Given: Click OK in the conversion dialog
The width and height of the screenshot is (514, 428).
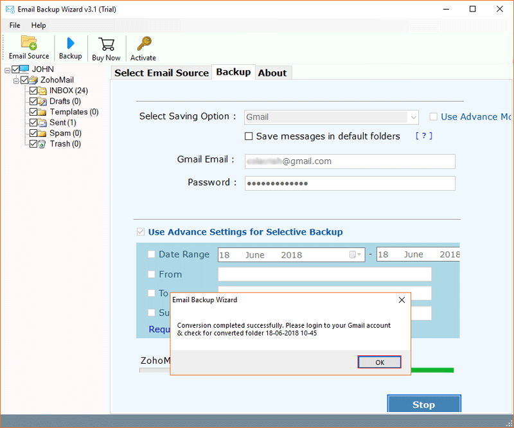Looking at the screenshot, I should click(379, 362).
